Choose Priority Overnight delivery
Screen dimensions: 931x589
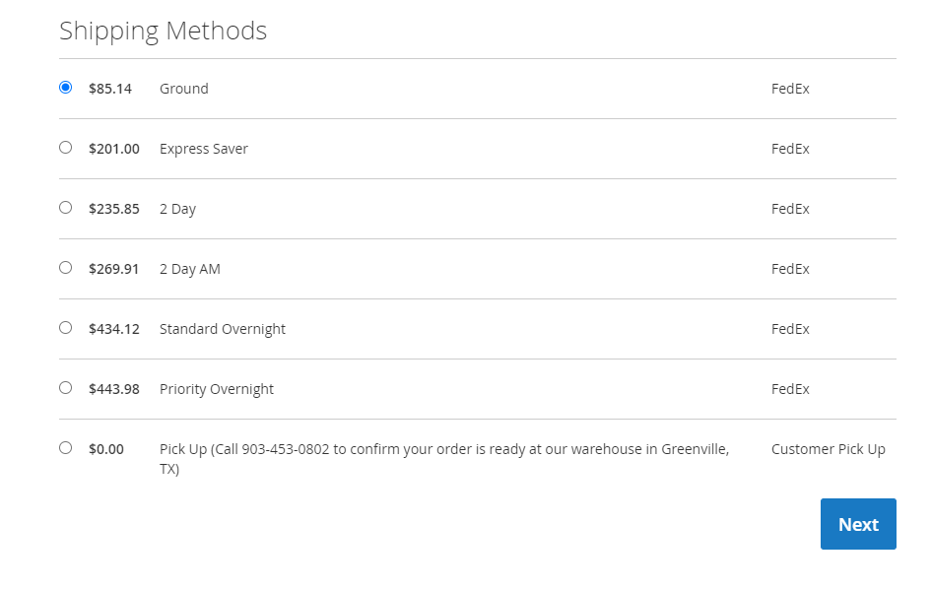[65, 387]
